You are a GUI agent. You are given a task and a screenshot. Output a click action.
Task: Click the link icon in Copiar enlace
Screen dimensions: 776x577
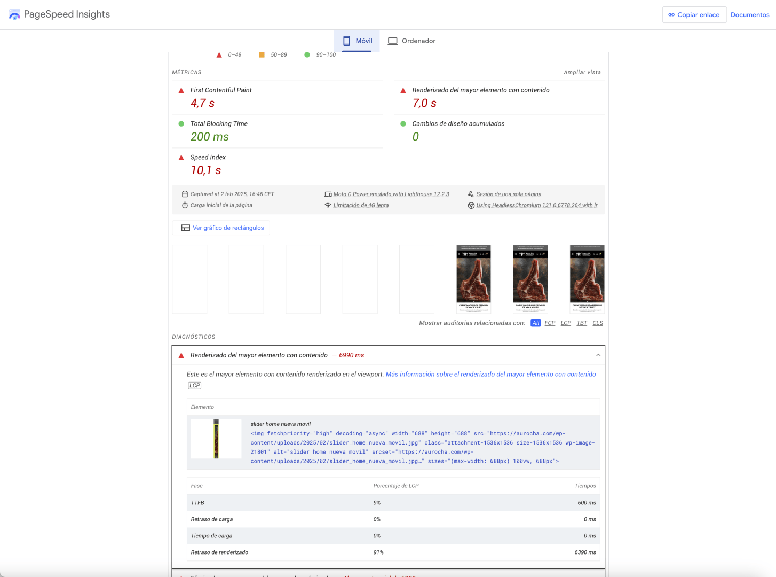click(x=671, y=15)
